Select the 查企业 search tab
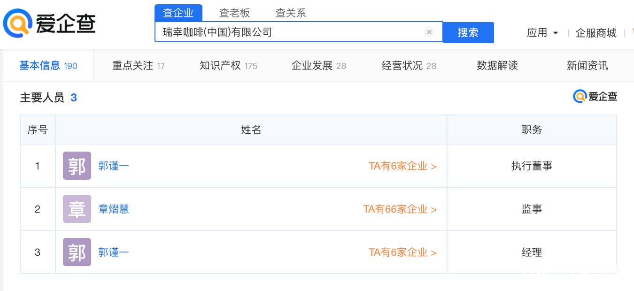 178,13
